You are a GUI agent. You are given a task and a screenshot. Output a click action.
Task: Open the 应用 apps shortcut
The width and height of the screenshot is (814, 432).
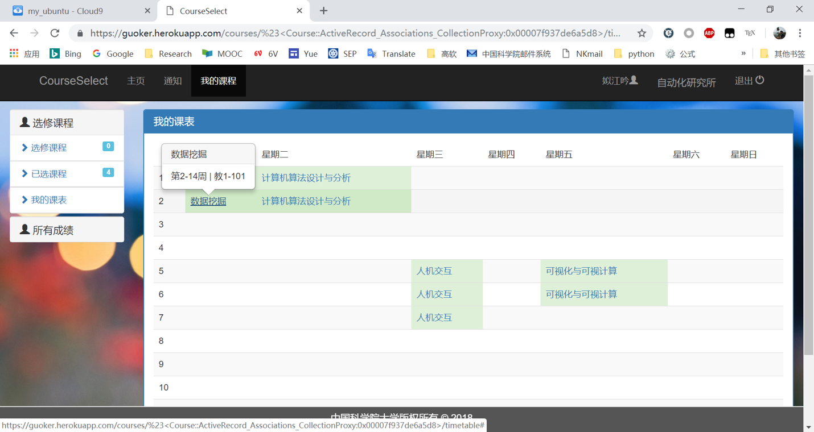24,53
